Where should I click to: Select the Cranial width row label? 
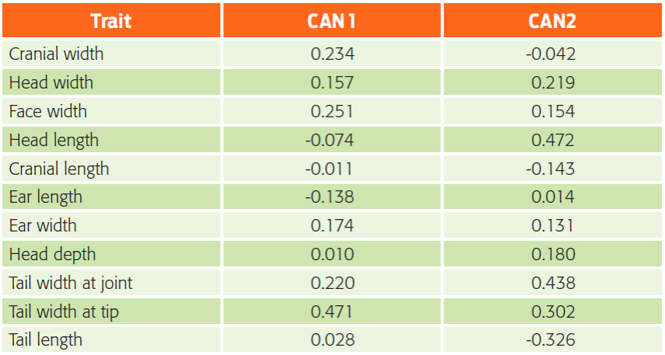coord(56,54)
